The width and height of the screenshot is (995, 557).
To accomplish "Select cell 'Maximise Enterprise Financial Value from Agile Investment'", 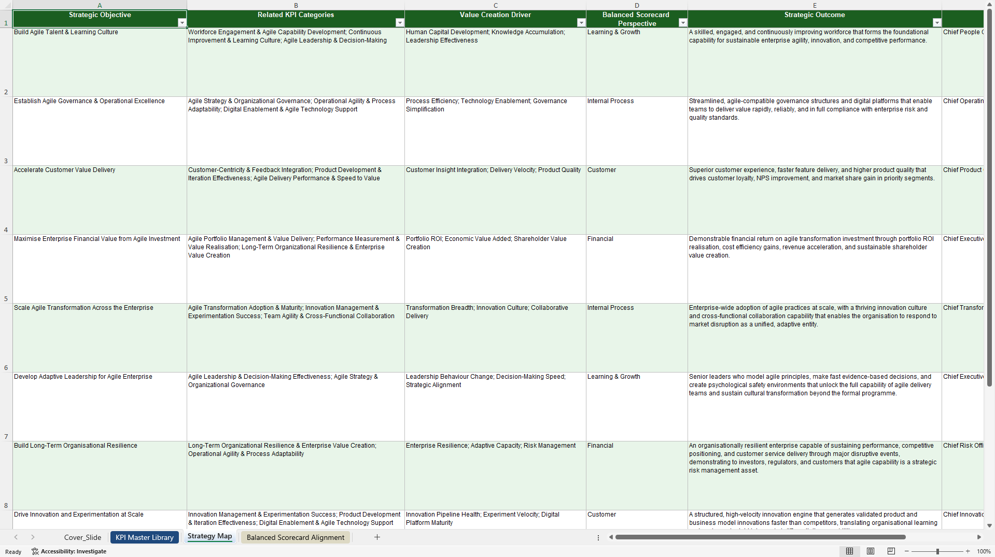I will [x=100, y=269].
